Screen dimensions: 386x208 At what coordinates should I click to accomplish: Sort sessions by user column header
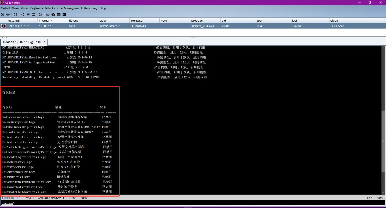tap(114, 21)
